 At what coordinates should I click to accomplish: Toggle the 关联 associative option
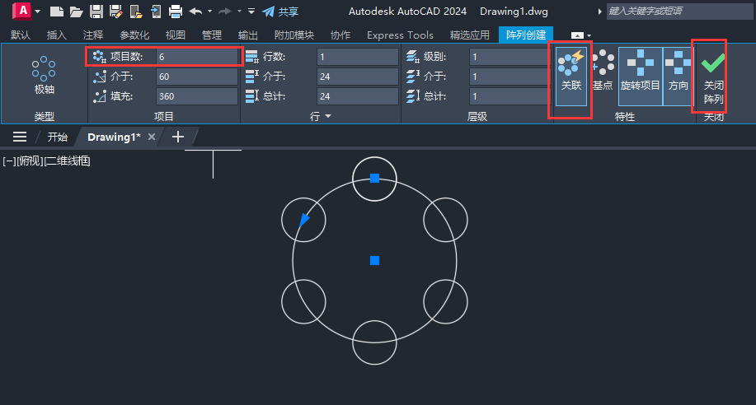coord(571,76)
